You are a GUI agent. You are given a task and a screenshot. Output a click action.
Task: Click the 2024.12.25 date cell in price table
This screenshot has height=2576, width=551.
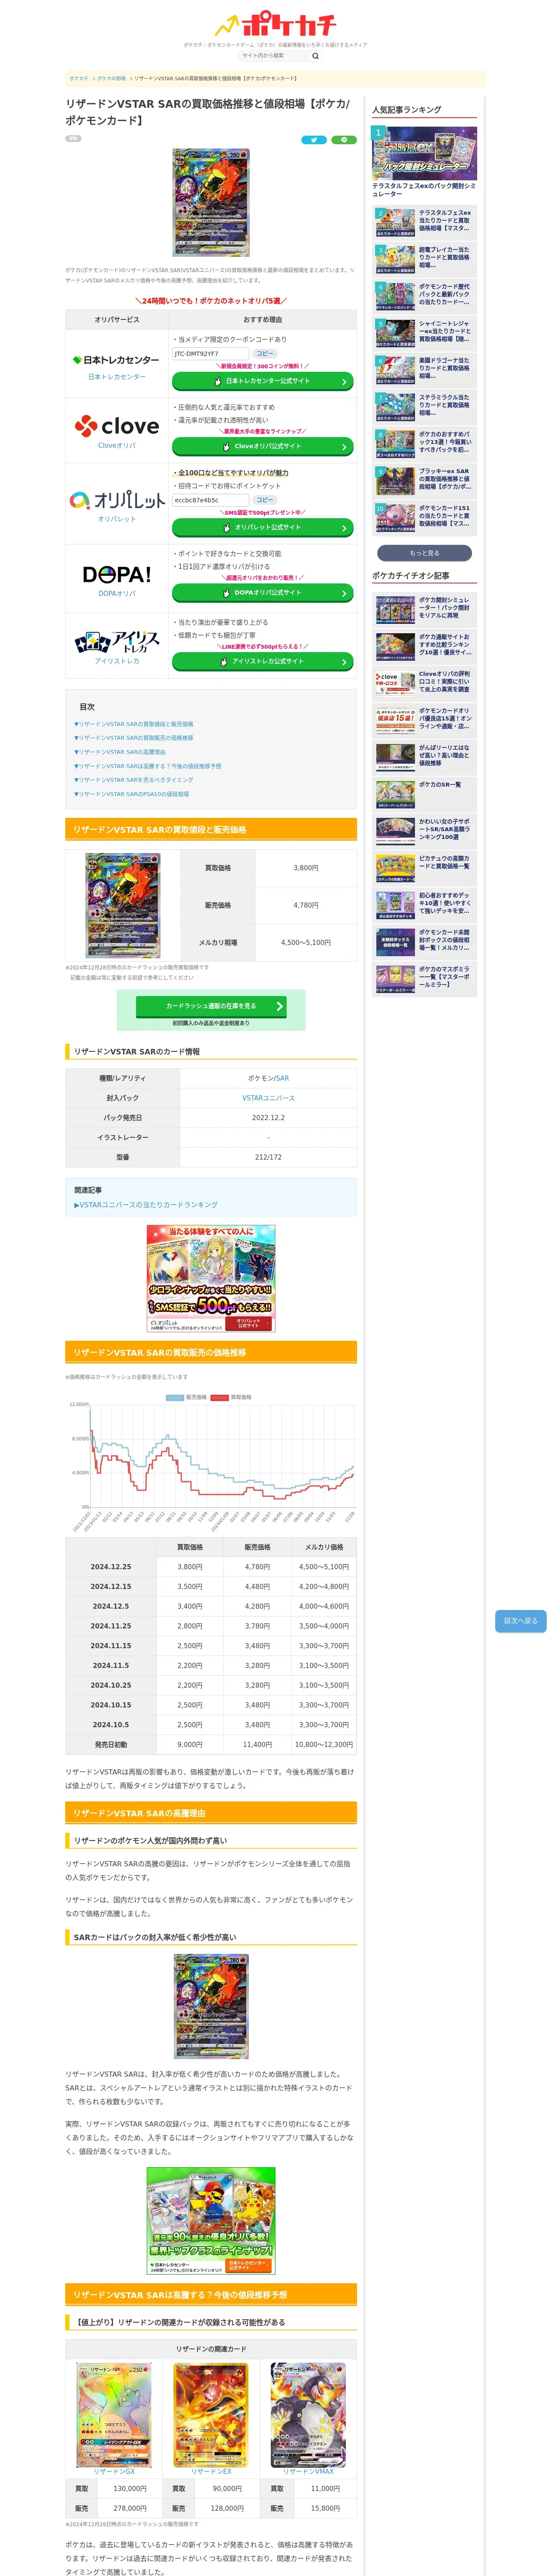(111, 1567)
